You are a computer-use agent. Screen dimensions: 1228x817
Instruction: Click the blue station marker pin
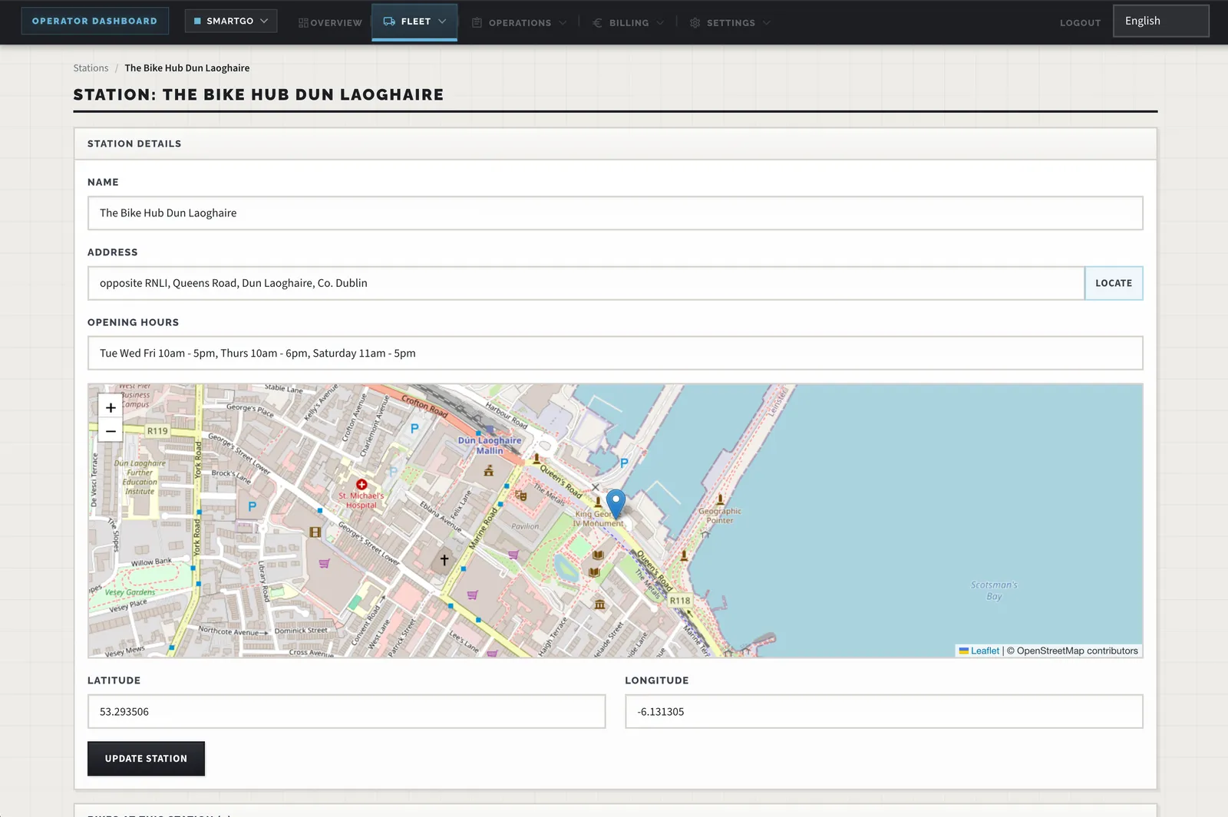click(x=616, y=503)
